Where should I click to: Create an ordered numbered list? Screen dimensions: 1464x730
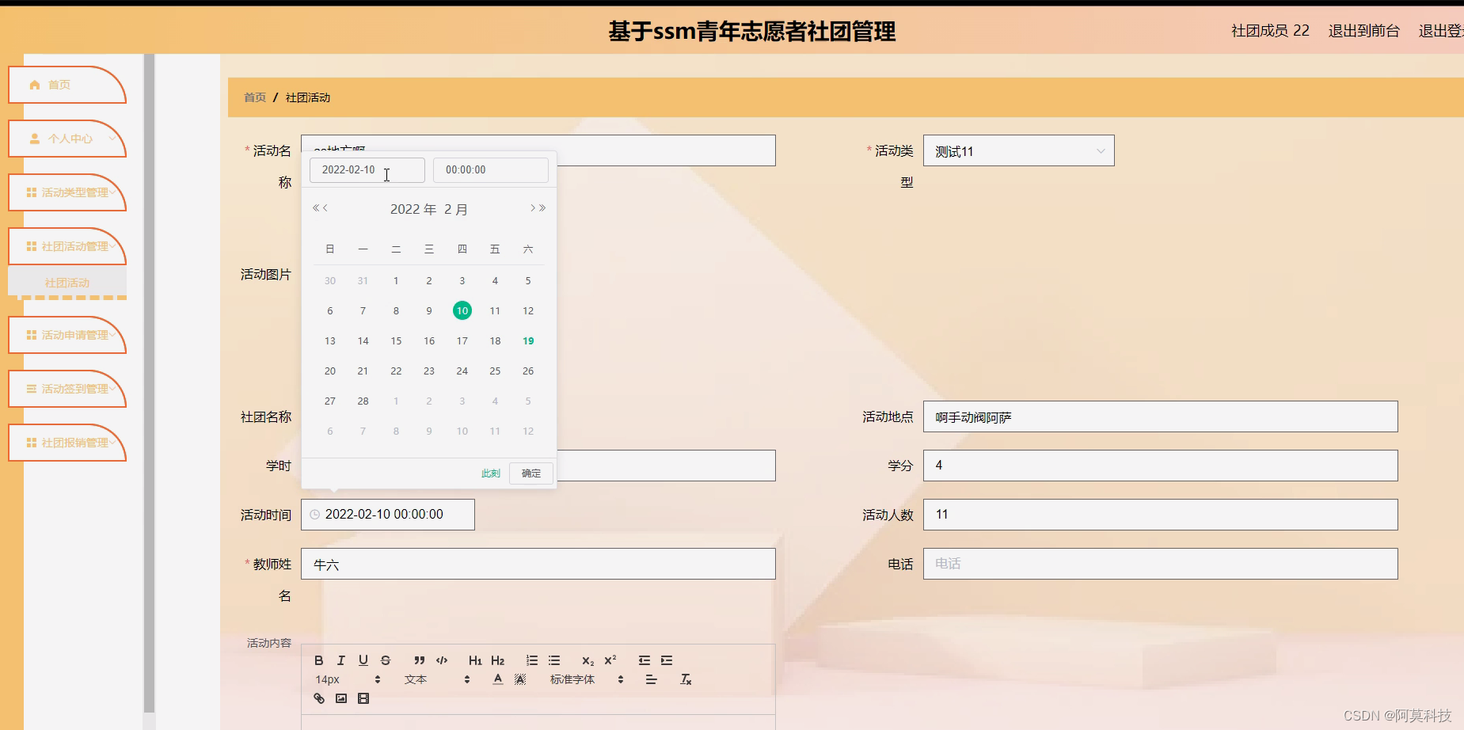point(532,660)
